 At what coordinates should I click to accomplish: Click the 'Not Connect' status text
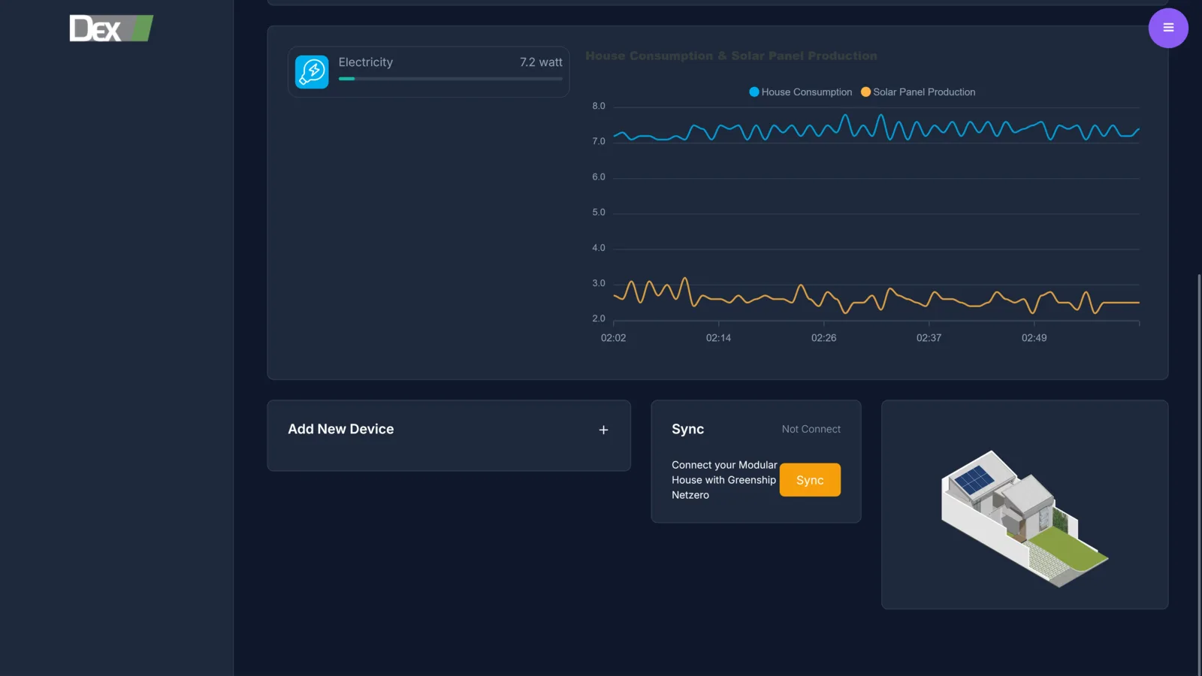[x=811, y=429]
